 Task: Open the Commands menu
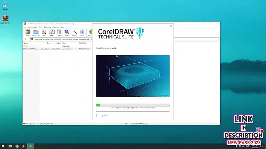(32, 27)
